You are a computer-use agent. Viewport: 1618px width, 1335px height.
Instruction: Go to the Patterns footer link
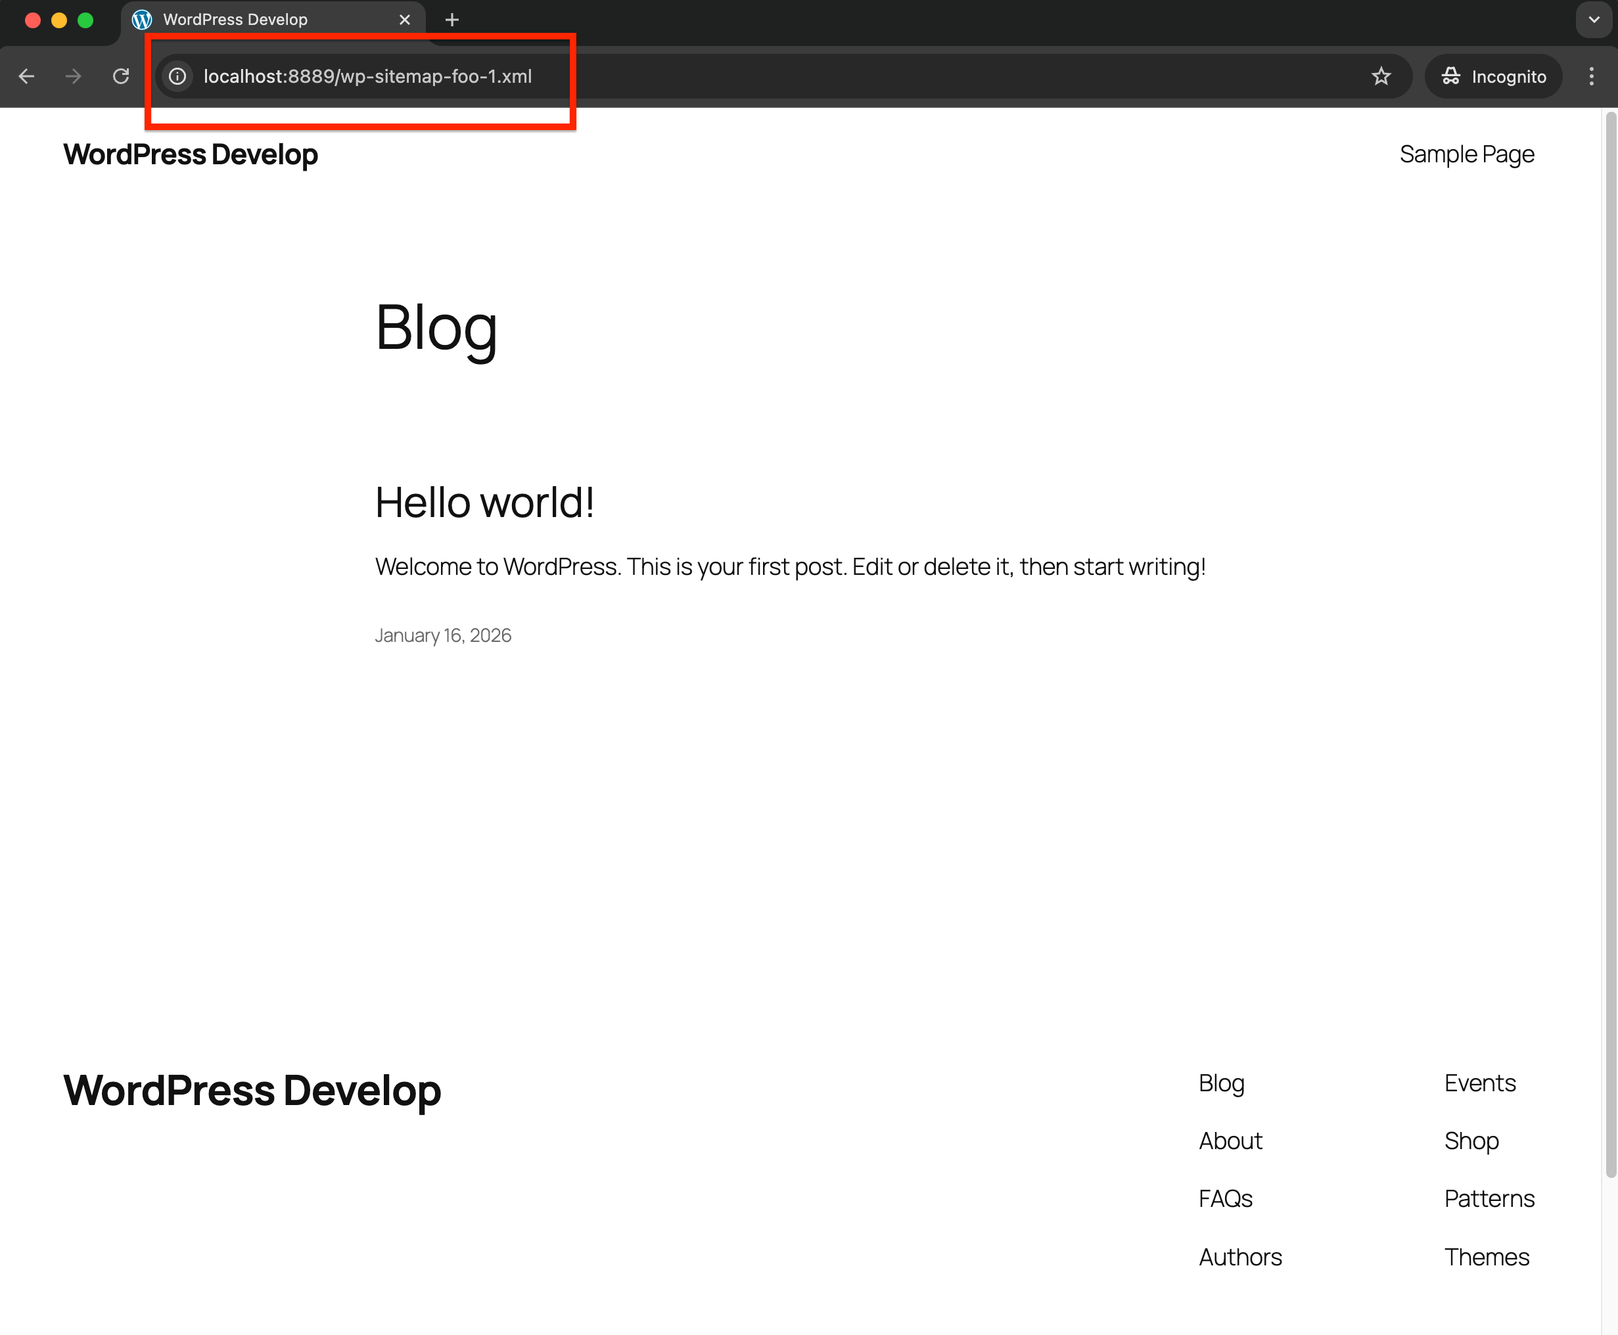coord(1489,1198)
